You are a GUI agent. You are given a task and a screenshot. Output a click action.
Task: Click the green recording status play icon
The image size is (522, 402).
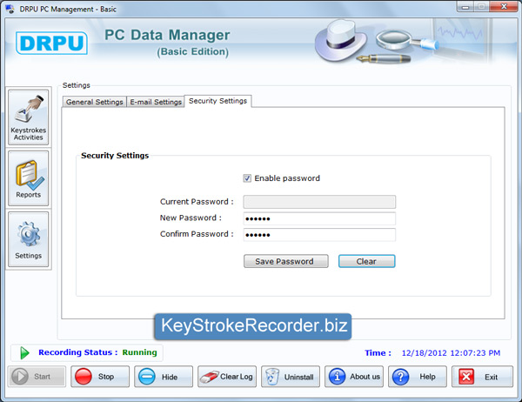point(24,352)
